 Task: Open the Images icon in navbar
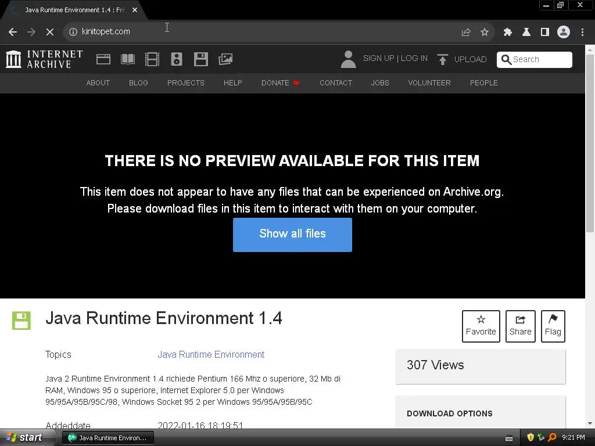(225, 59)
